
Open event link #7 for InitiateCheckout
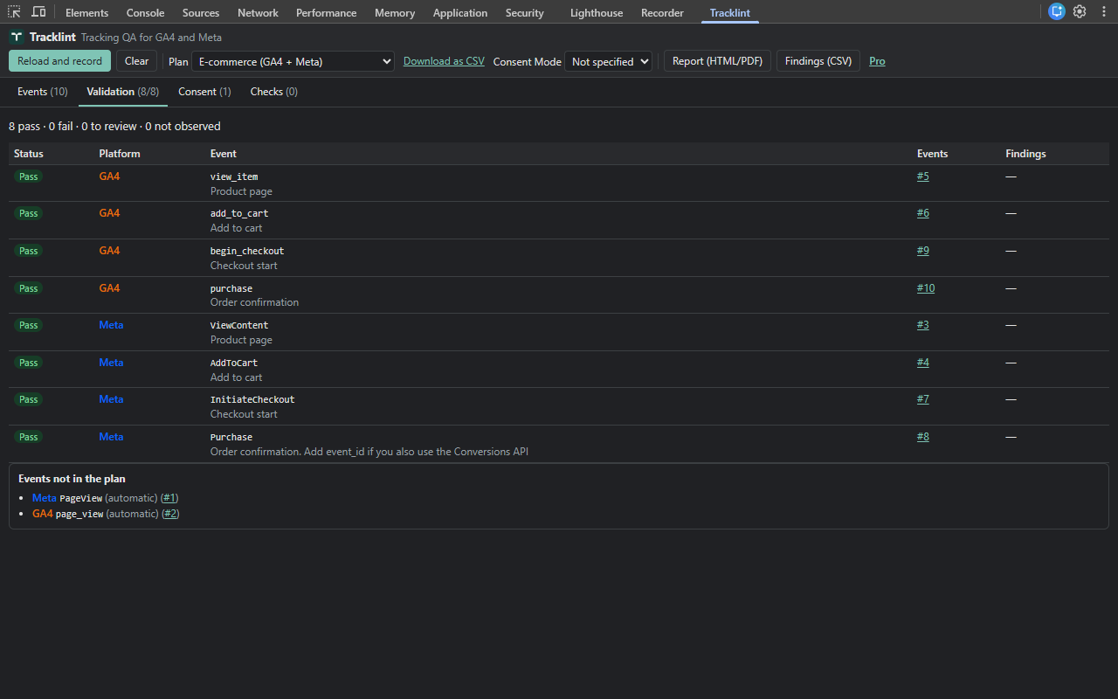pyautogui.click(x=923, y=399)
